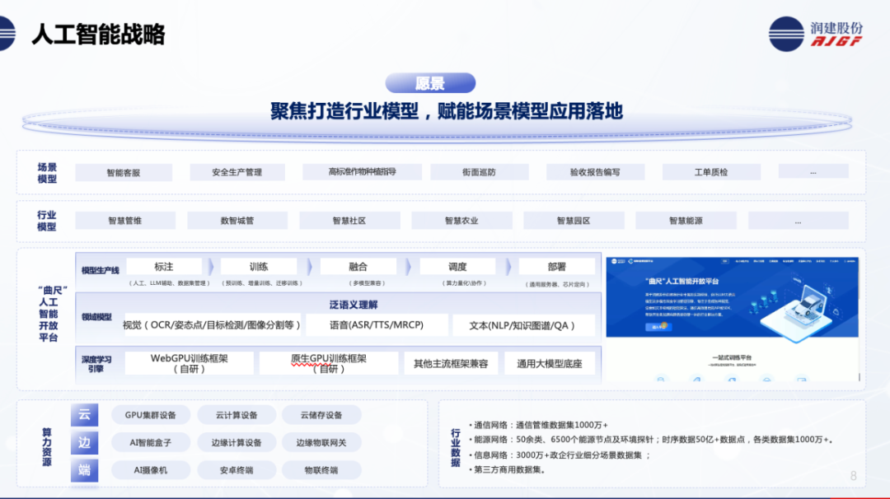Click the 边 edge tier tile

85,443
